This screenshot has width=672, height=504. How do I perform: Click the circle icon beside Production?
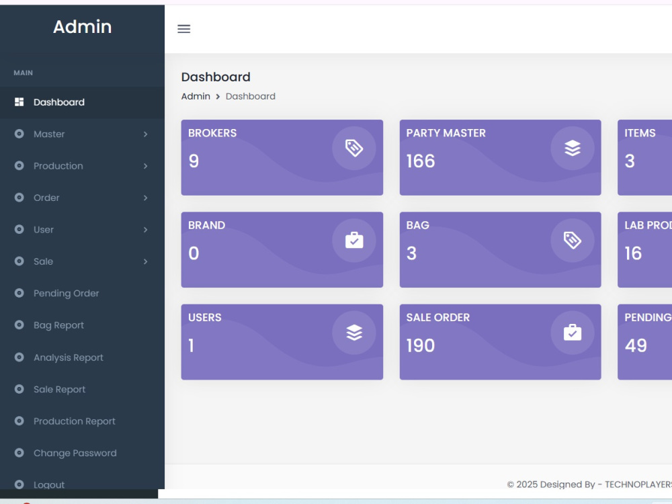click(19, 165)
